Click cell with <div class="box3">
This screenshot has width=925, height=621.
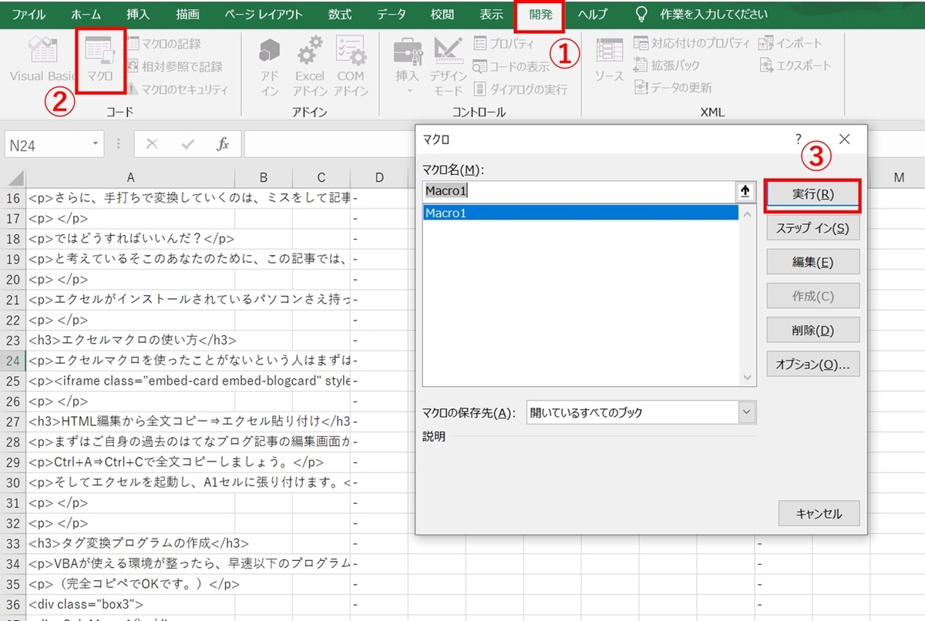point(131,604)
